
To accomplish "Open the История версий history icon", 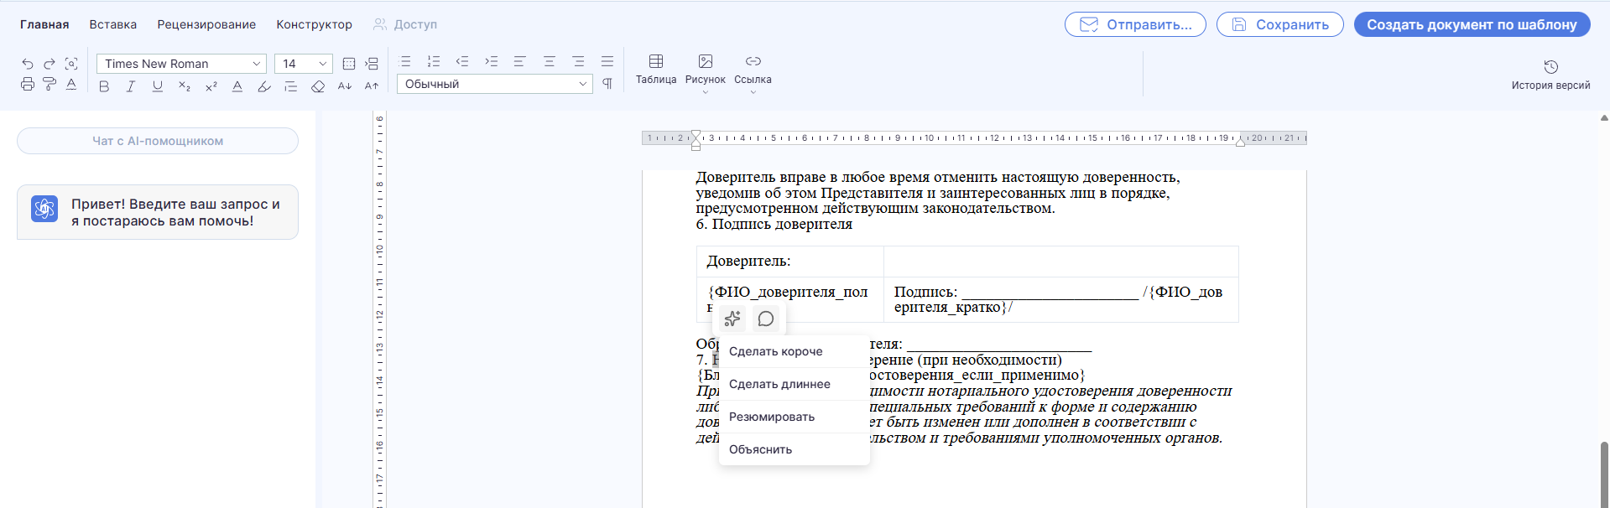I will (x=1550, y=74).
